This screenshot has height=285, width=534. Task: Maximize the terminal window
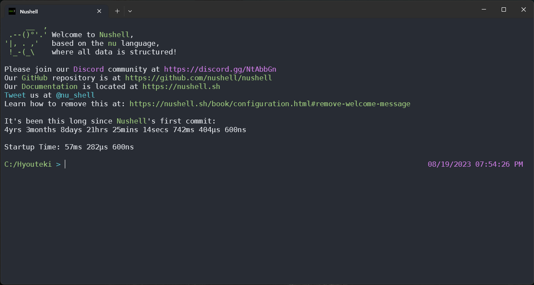504,9
